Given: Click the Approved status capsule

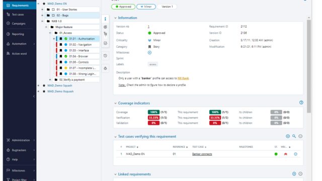Looking at the screenshot, I should coord(123,7).
